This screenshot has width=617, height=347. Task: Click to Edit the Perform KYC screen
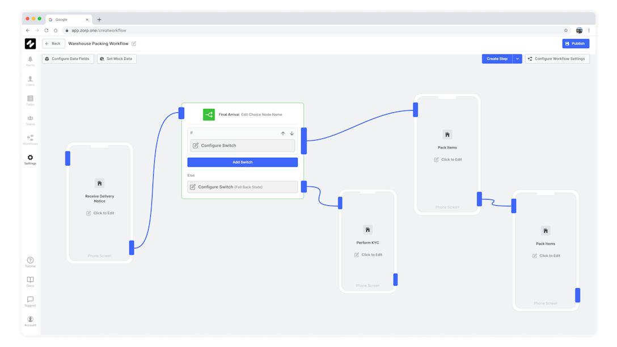(369, 255)
